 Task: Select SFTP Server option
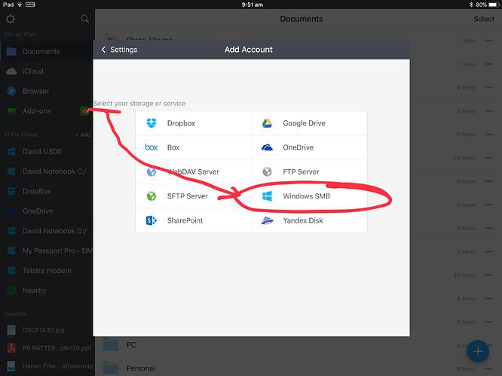(193, 196)
